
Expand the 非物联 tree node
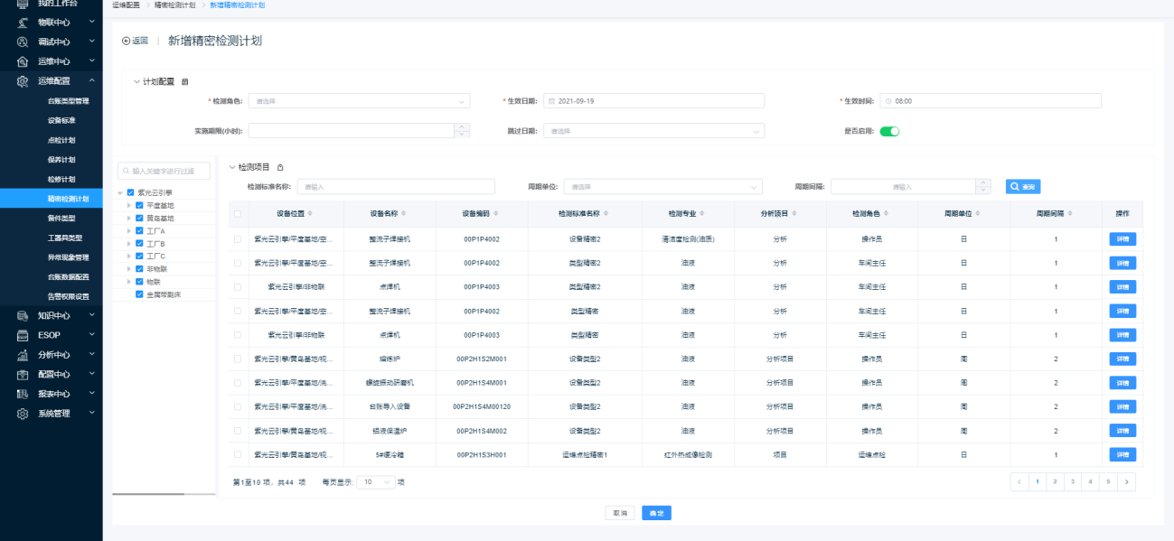[x=128, y=269]
